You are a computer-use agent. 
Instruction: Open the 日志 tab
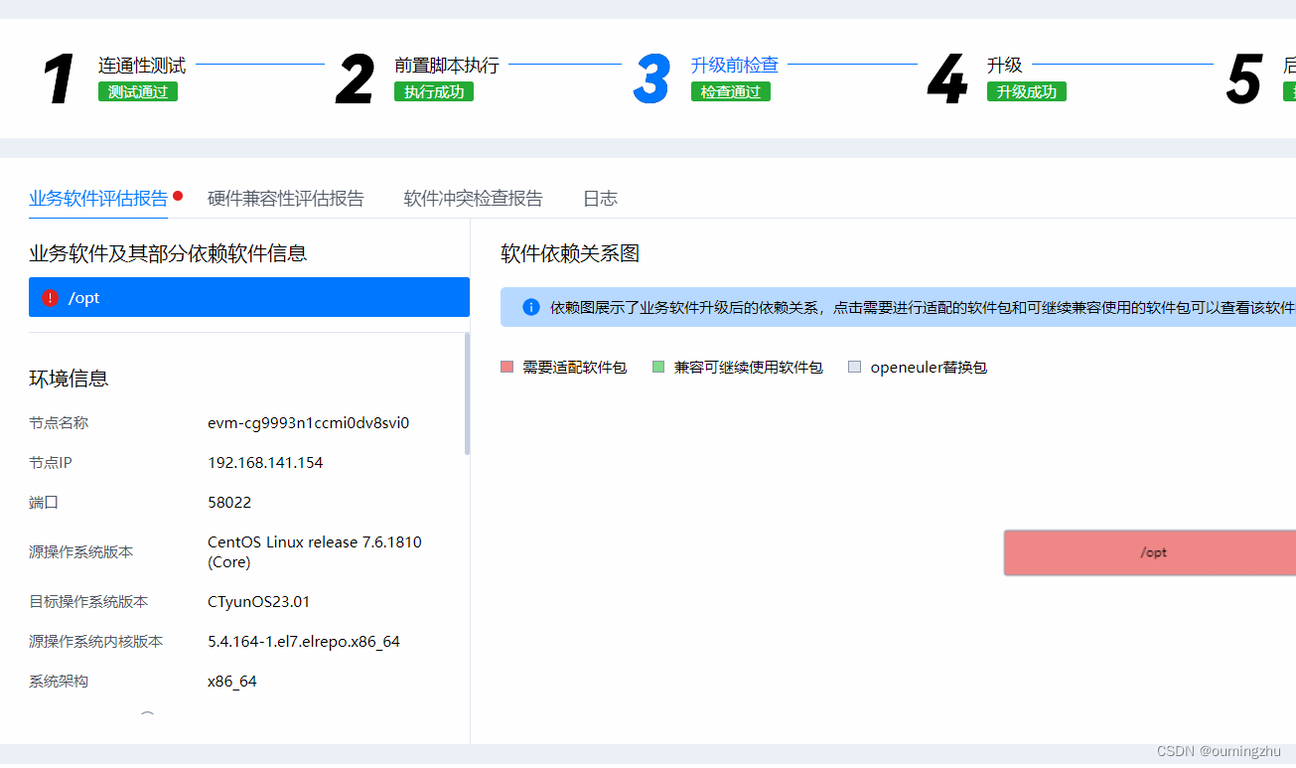coord(601,198)
